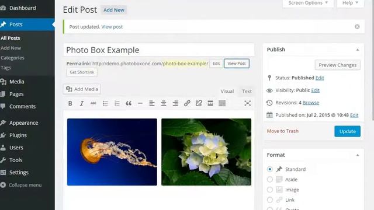Browse the post revisions
This screenshot has width=374, height=210.
311,103
